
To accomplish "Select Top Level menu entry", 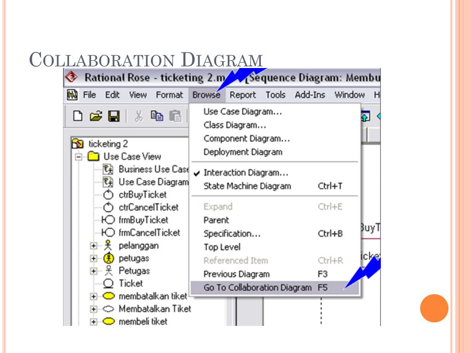I will click(x=275, y=247).
